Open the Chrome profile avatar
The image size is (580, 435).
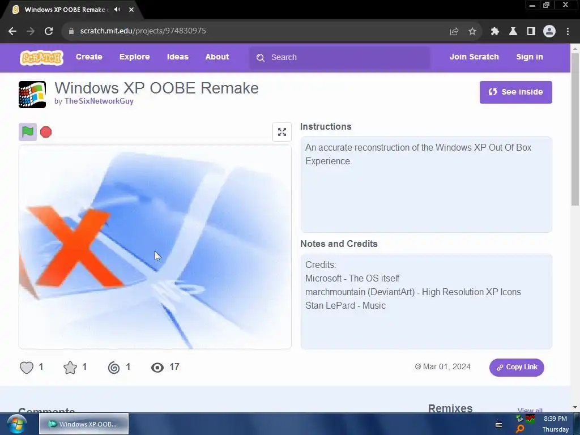point(549,31)
